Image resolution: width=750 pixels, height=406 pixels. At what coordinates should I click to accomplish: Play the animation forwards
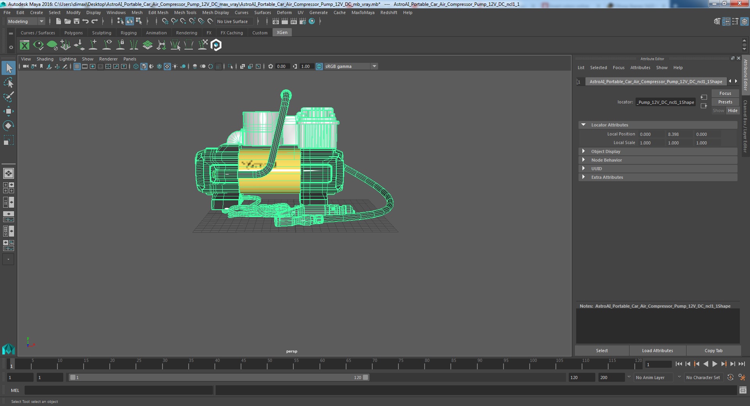pos(714,364)
